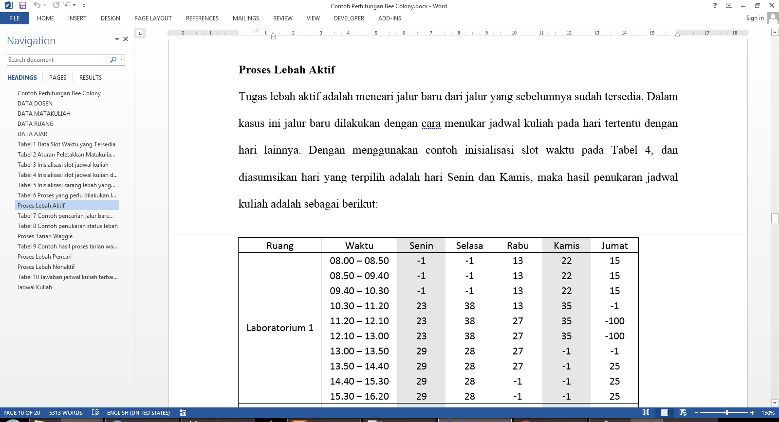779x422 pixels.
Task: Open Customize Quick Access Toolbar dropdown
Action: 84,6
